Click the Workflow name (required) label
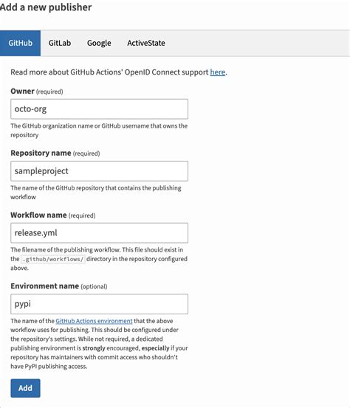Viewport: 350px width, 408px height. coord(53,215)
